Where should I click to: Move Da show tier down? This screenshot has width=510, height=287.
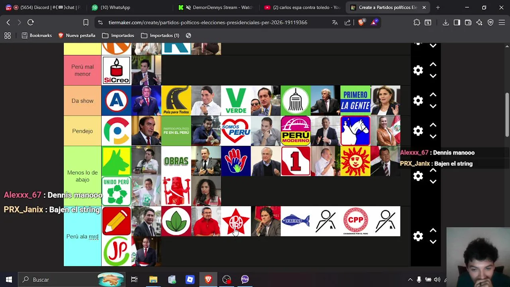(x=433, y=106)
